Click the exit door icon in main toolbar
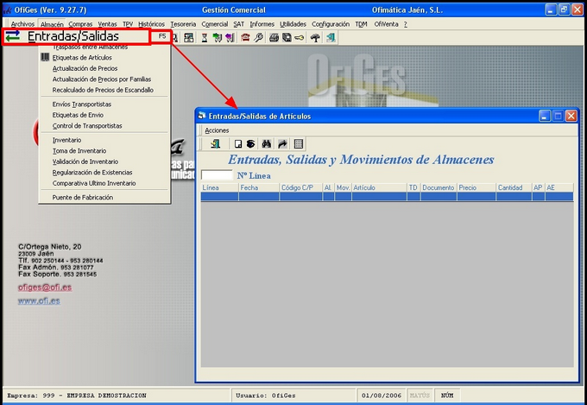Screen dimensions: 587x405 click(x=331, y=37)
